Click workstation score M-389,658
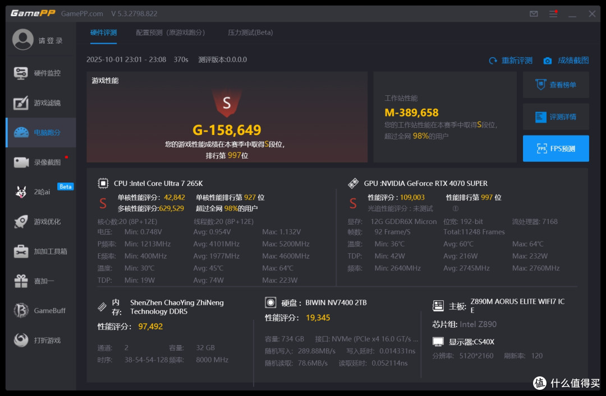Image resolution: width=606 pixels, height=396 pixels. point(412,113)
